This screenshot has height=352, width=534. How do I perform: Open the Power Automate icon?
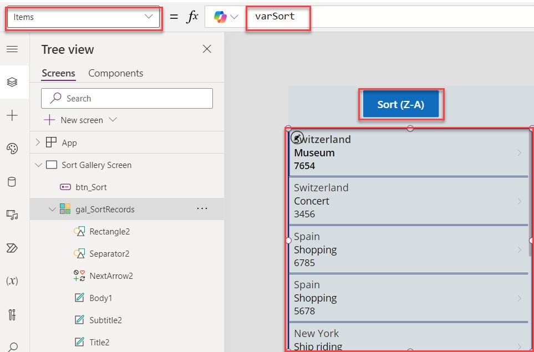12,248
